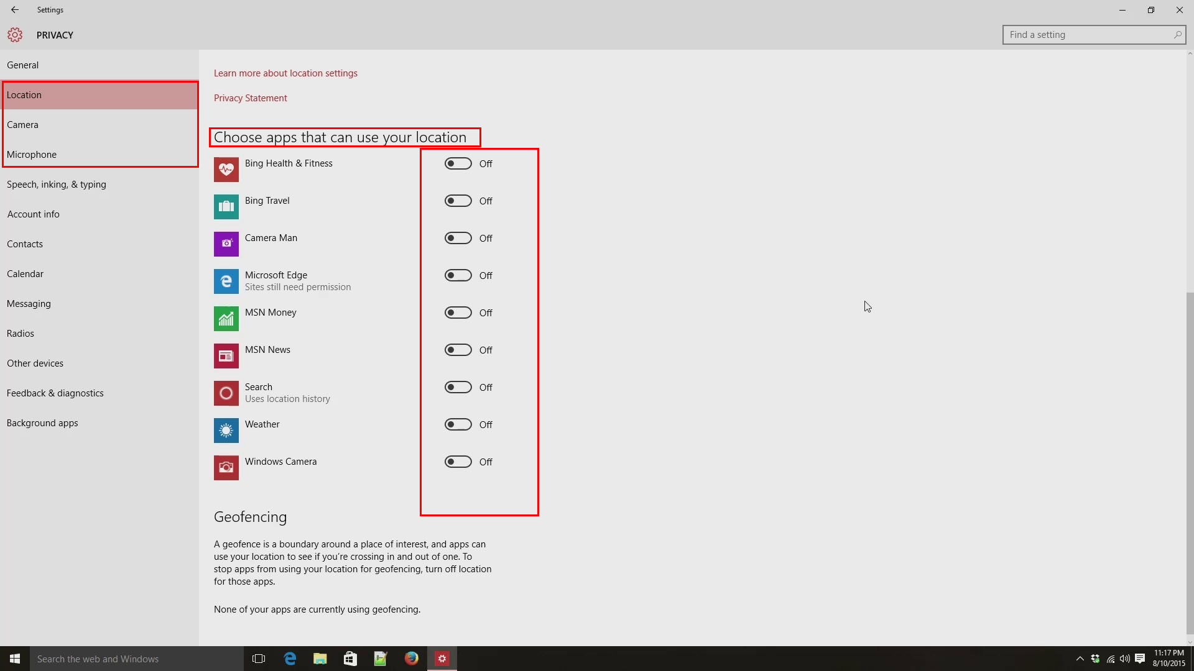Click the scrollbar down arrow
The width and height of the screenshot is (1194, 671).
(1190, 642)
